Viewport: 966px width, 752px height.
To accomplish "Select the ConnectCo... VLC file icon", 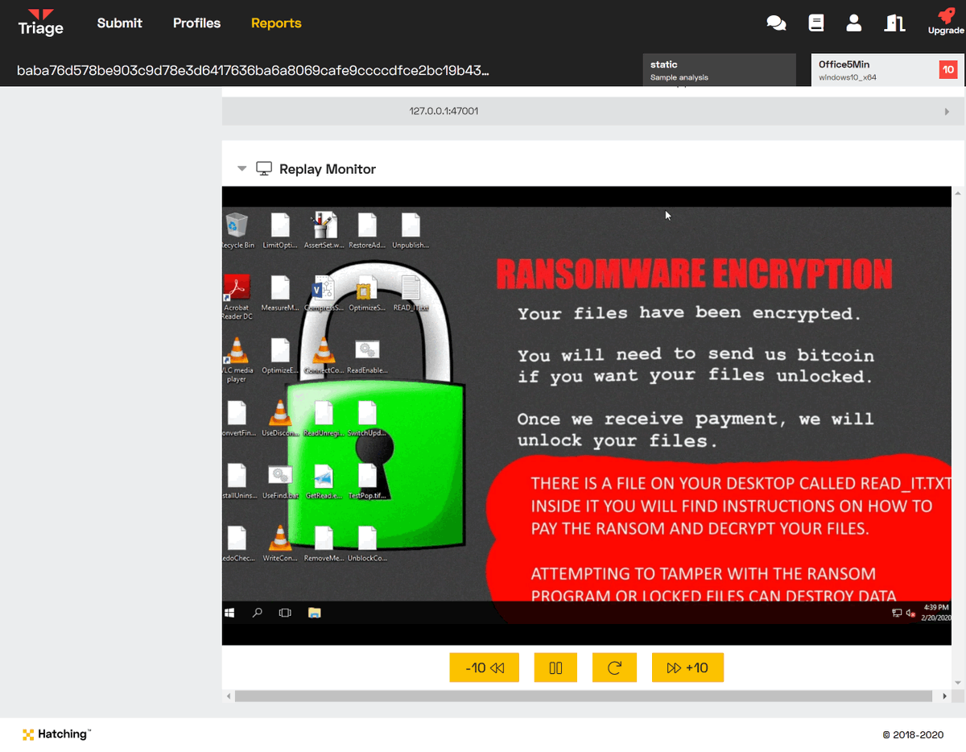I will pyautogui.click(x=324, y=356).
